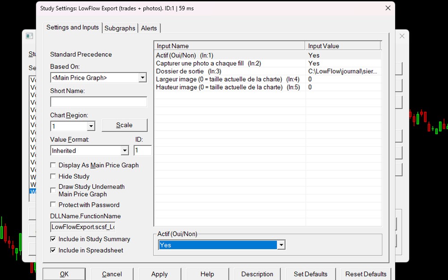Click the ID input field
448x280 pixels.
click(x=142, y=150)
